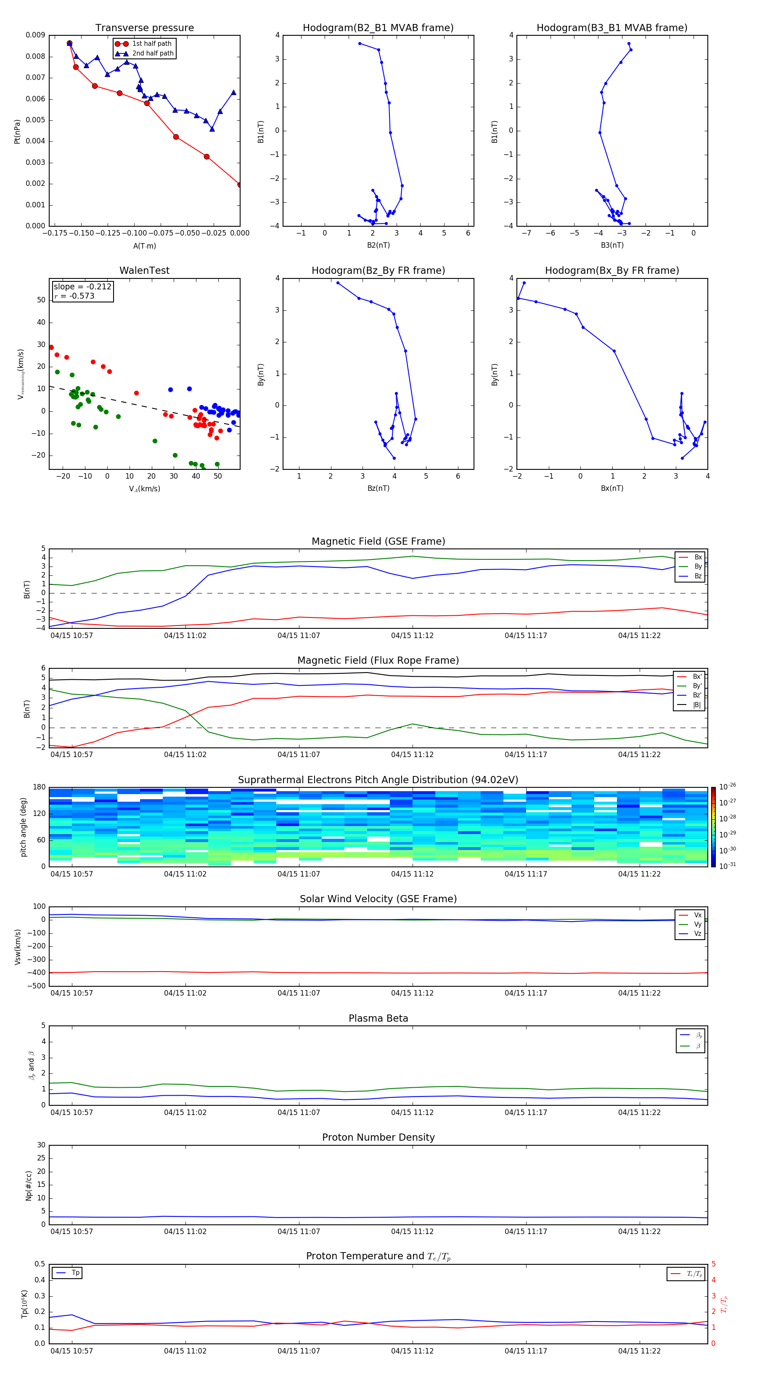Image resolution: width=757 pixels, height=1388 pixels.
Task: Click the 10^-26 colorbar tick label
Action: click(x=728, y=787)
